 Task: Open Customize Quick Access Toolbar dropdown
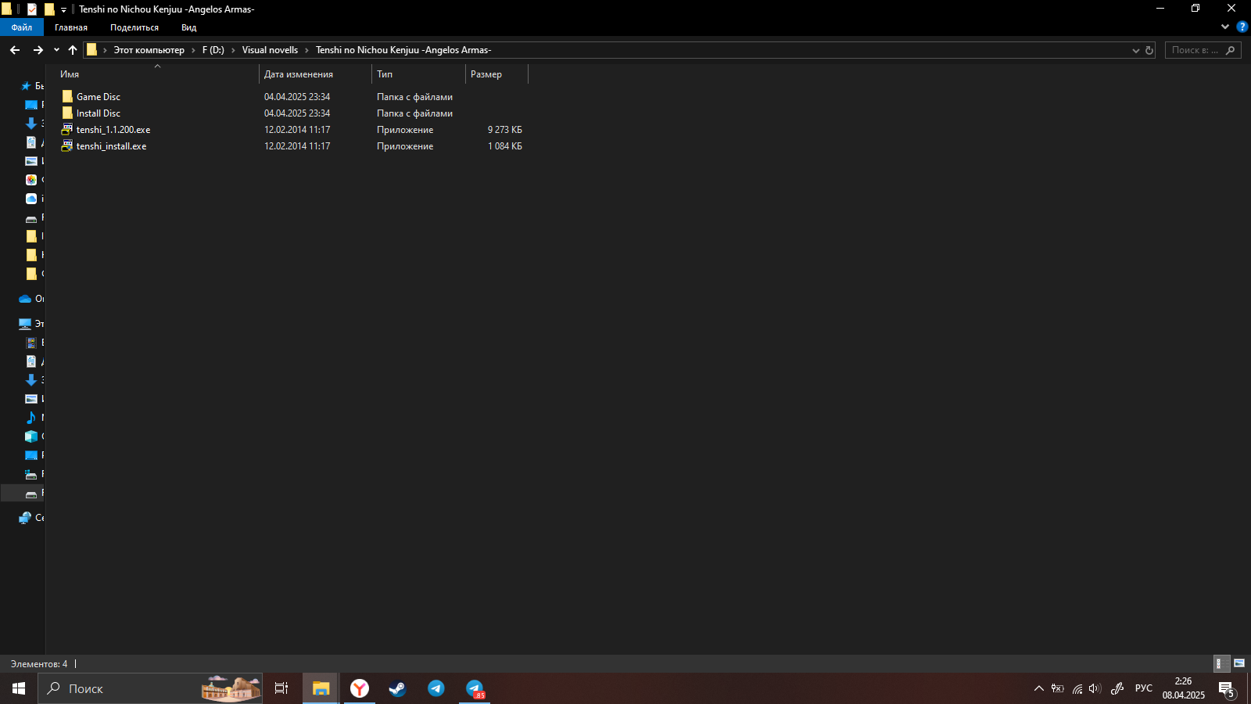point(64,10)
